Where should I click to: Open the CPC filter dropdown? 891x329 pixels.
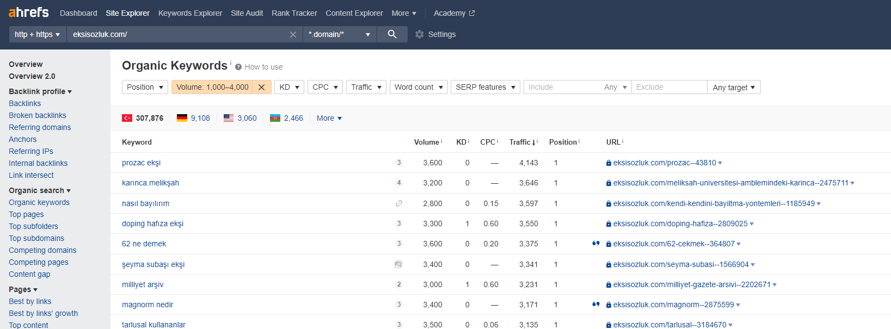tap(325, 87)
